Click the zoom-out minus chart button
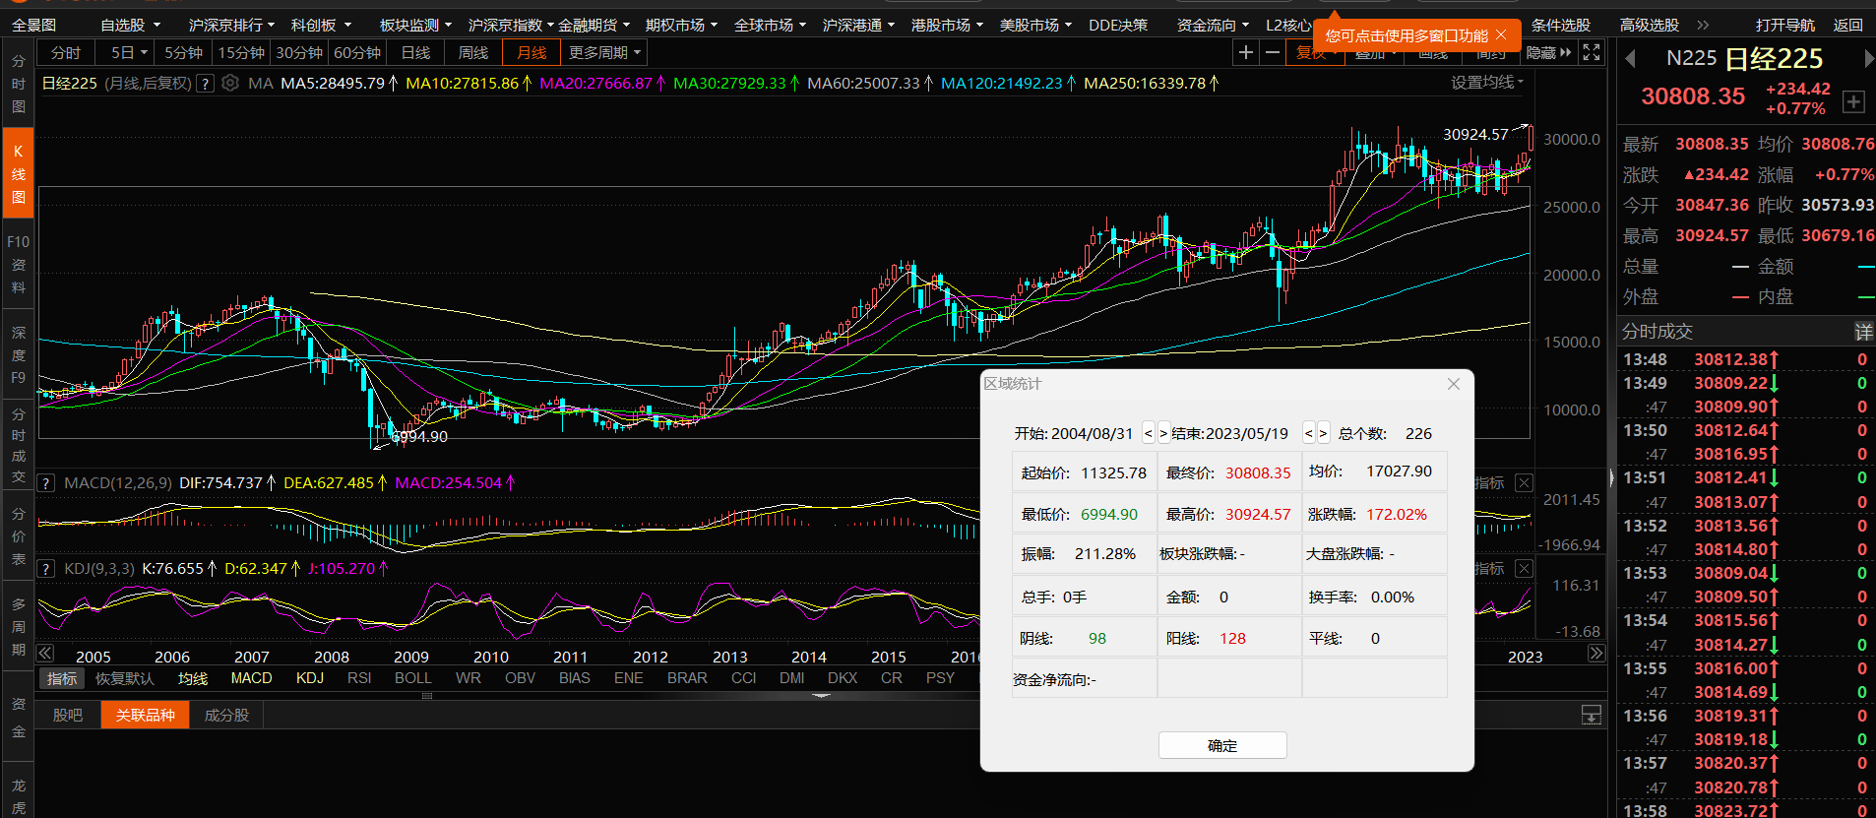This screenshot has width=1876, height=818. [x=1273, y=52]
